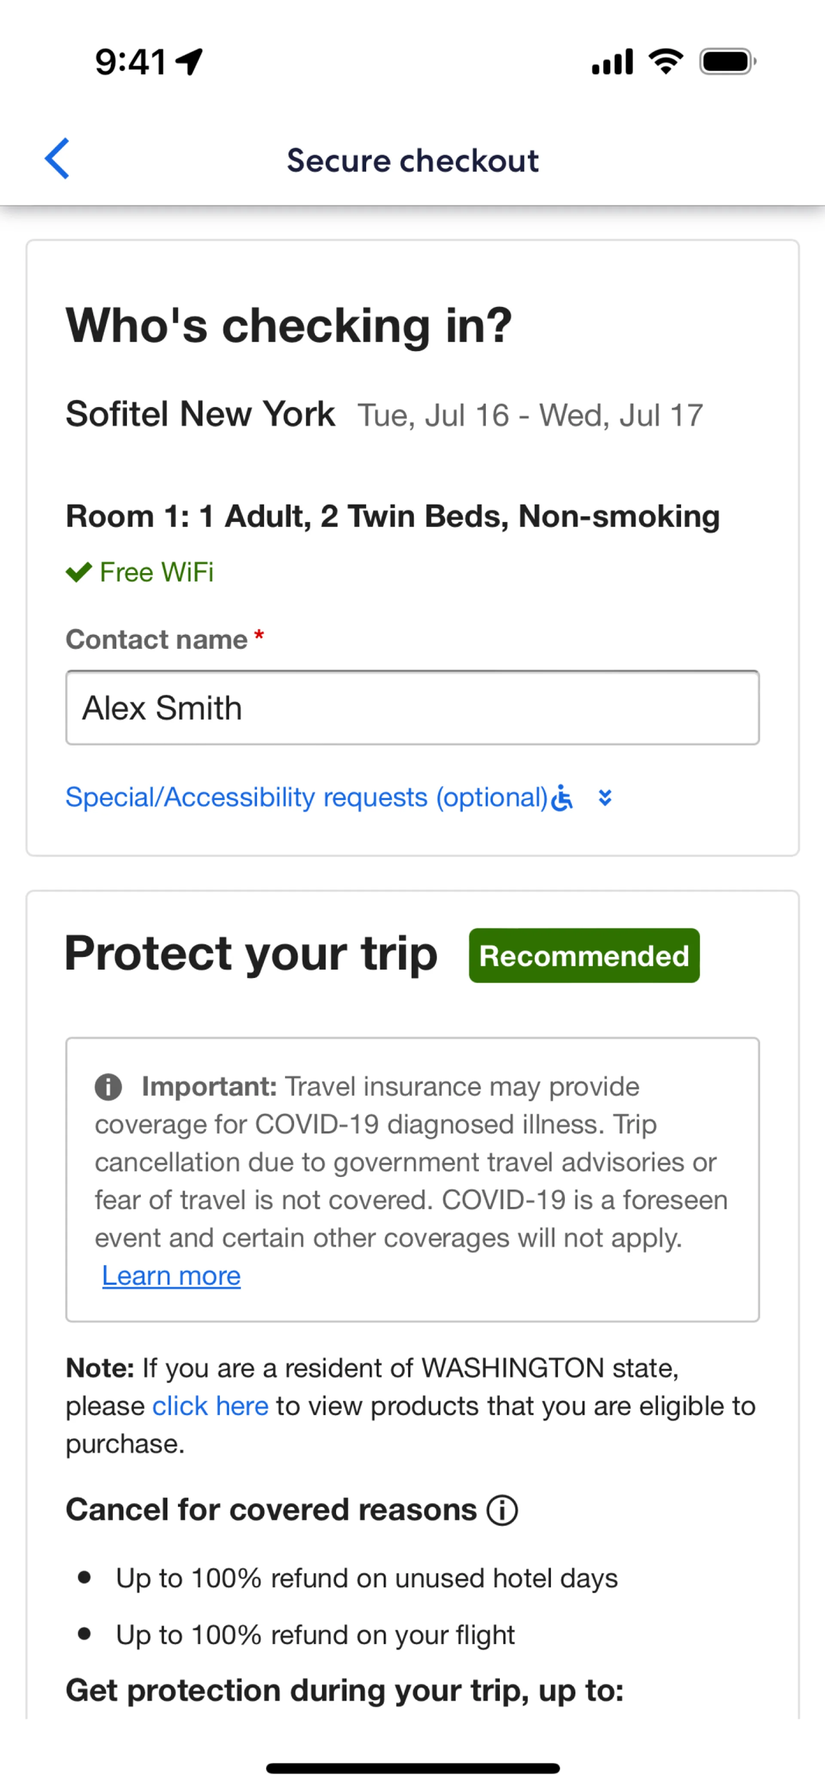
Task: Click the "Protect your trip" heading
Action: 251,953
